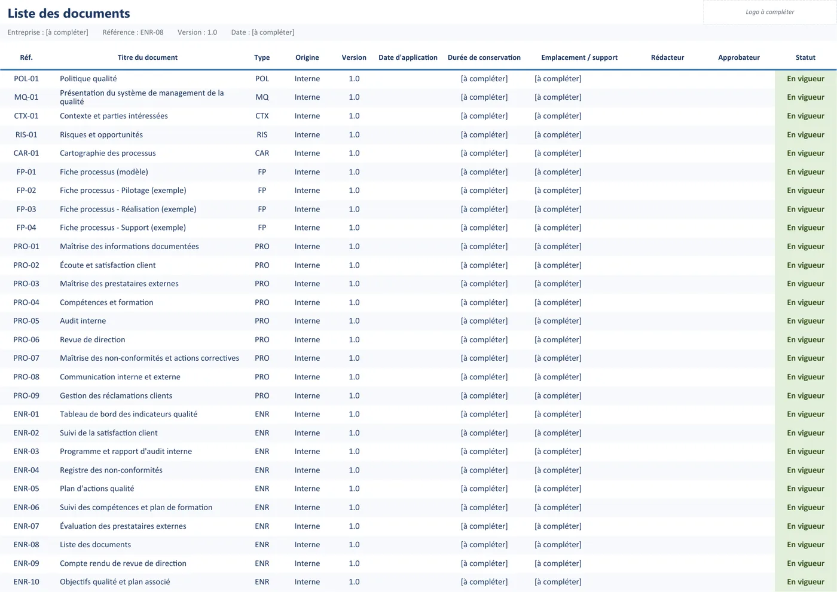Click 'Tableau de bord des indicateurs qualité'
837x592 pixels.
pos(129,414)
